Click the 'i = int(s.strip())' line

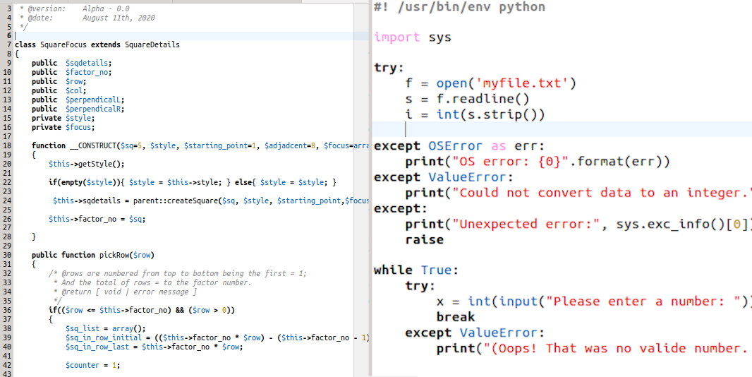[x=475, y=115]
